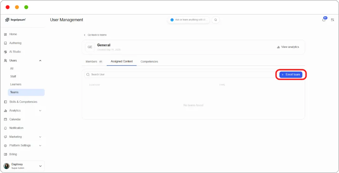This screenshot has width=339, height=173.
Task: Open the Competencies tab
Action: pyautogui.click(x=149, y=61)
